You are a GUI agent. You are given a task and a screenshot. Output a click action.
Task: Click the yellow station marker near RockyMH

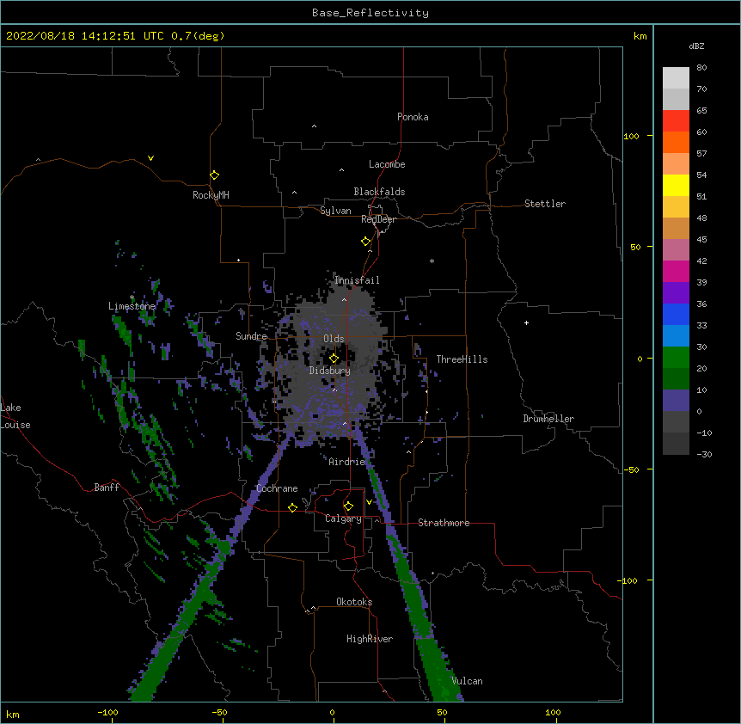[214, 175]
